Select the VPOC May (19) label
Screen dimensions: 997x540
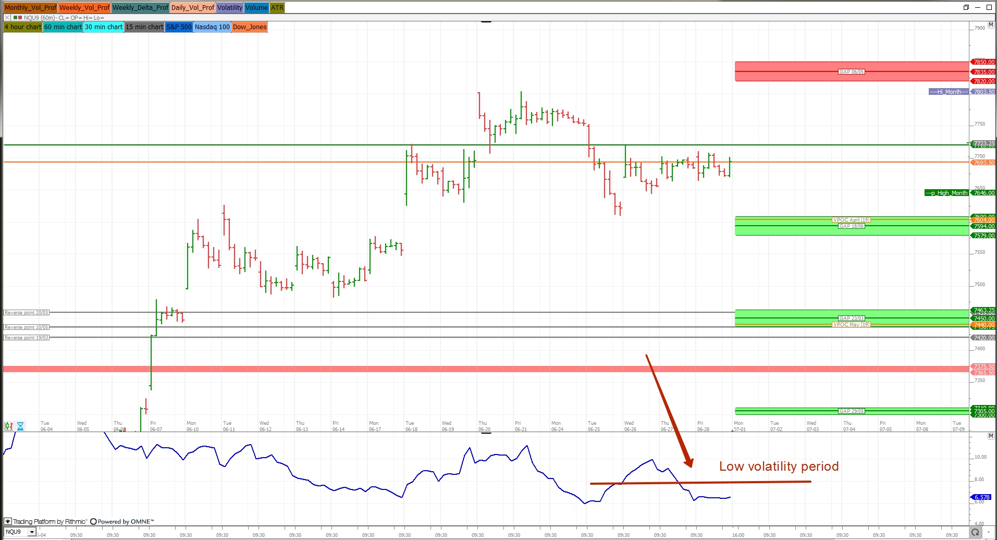(x=852, y=325)
